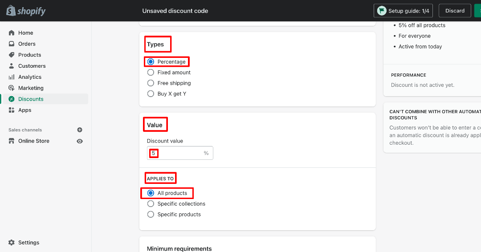Click the Discounts percent badge icon
Viewport: 481px width, 252px height.
[12, 99]
